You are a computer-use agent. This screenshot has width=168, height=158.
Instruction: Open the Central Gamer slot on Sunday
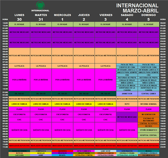pos(148,94)
